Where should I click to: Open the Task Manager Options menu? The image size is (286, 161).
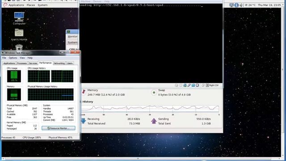click(13, 58)
